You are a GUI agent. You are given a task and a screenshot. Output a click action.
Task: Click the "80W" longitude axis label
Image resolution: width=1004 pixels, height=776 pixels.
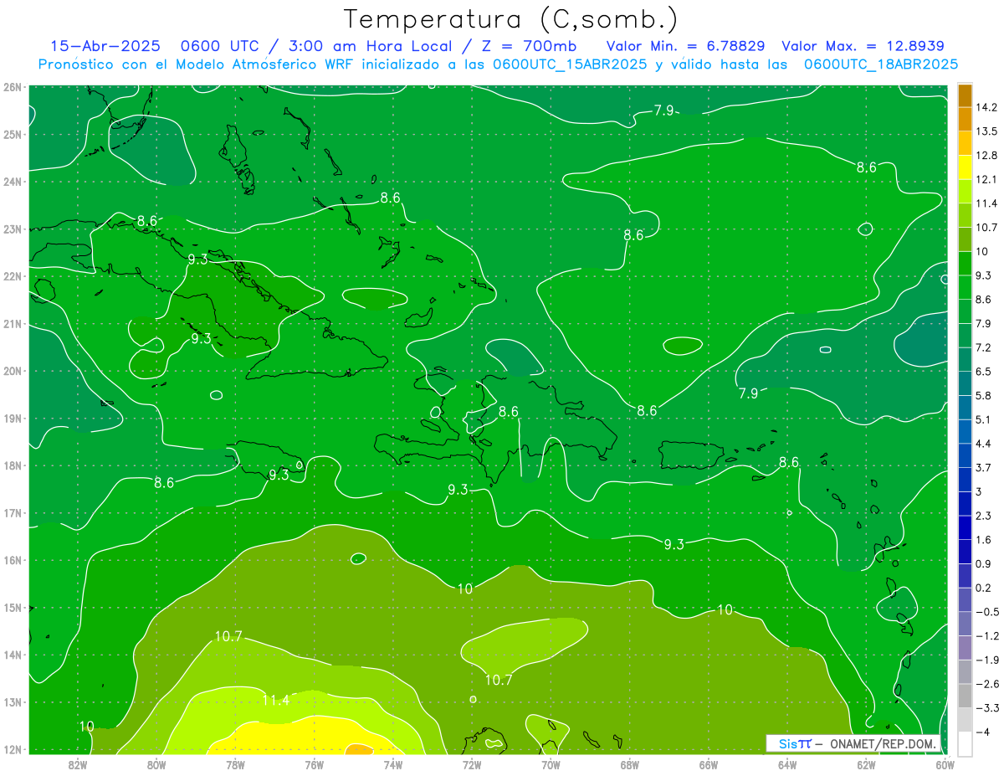click(x=156, y=764)
